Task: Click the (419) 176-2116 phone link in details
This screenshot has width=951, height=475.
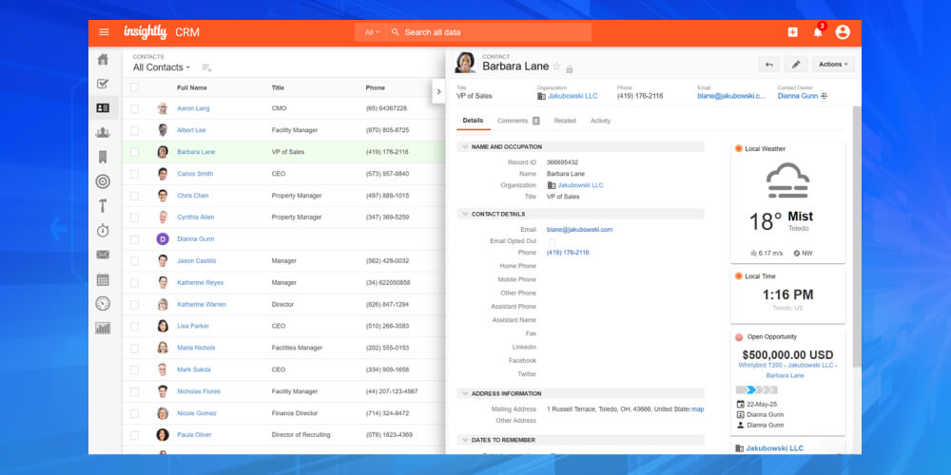Action: [x=568, y=253]
